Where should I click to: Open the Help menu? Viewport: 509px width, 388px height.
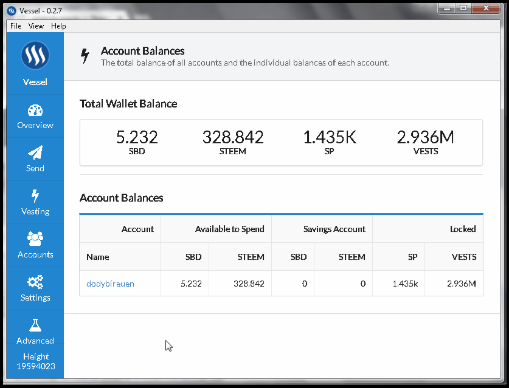click(x=58, y=26)
